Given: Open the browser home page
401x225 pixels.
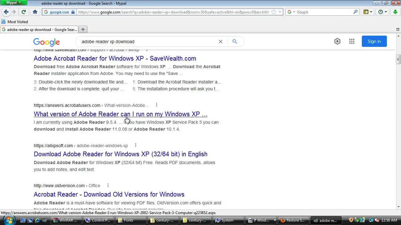Looking at the screenshot, I should tap(35, 12).
